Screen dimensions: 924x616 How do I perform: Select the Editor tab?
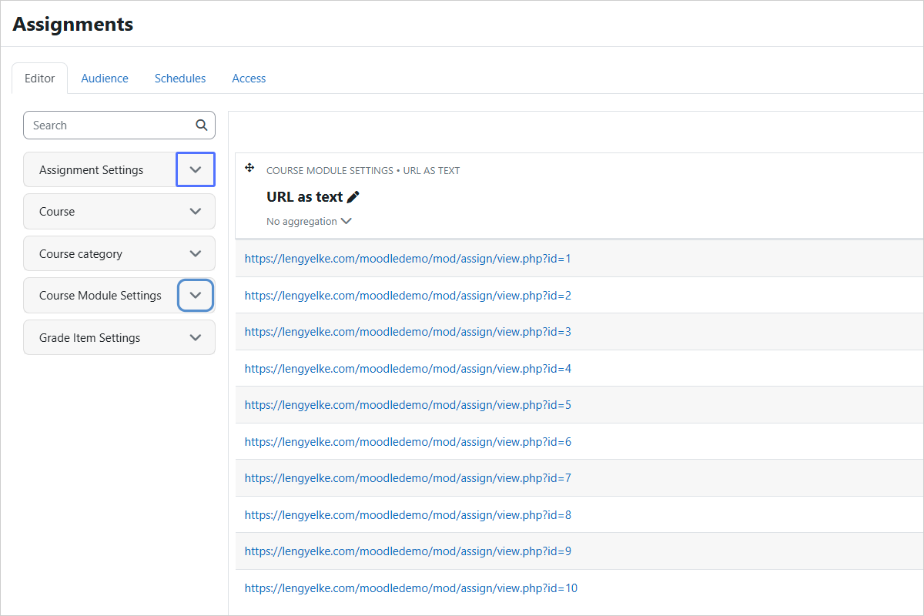coord(40,79)
